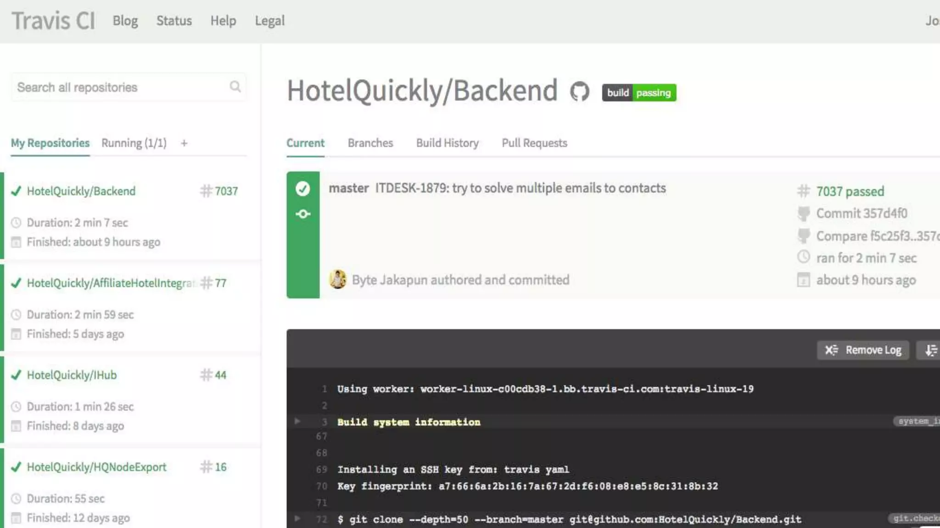Select the Running (1/1) sidebar tab
This screenshot has width=940, height=528.
click(x=134, y=143)
